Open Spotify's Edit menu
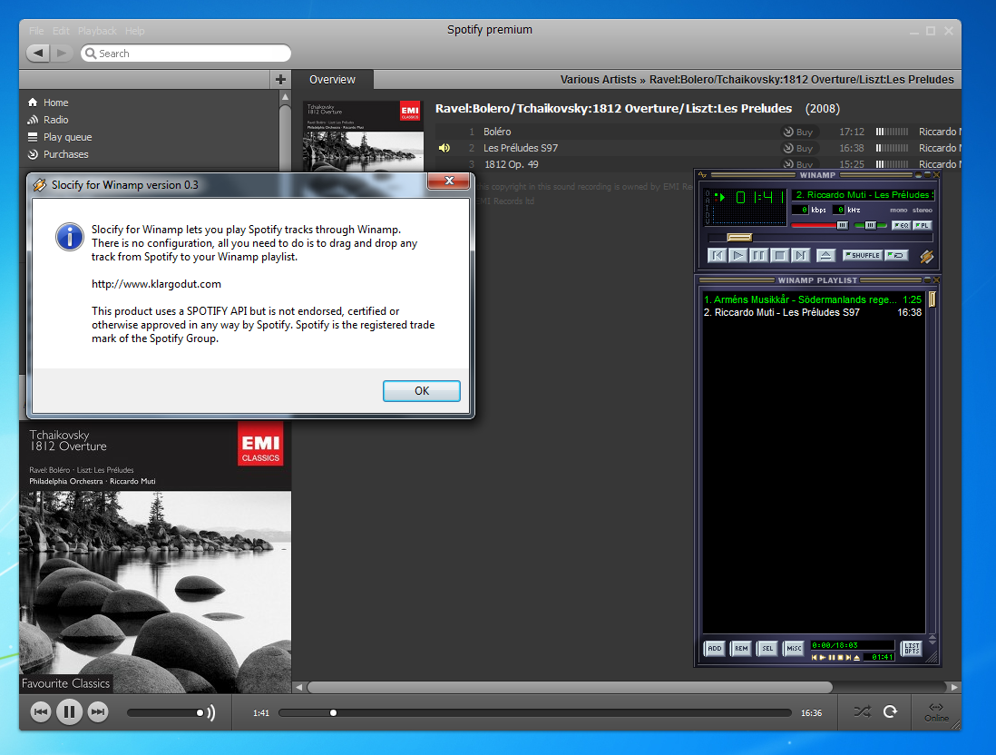Image resolution: width=996 pixels, height=755 pixels. [x=61, y=31]
